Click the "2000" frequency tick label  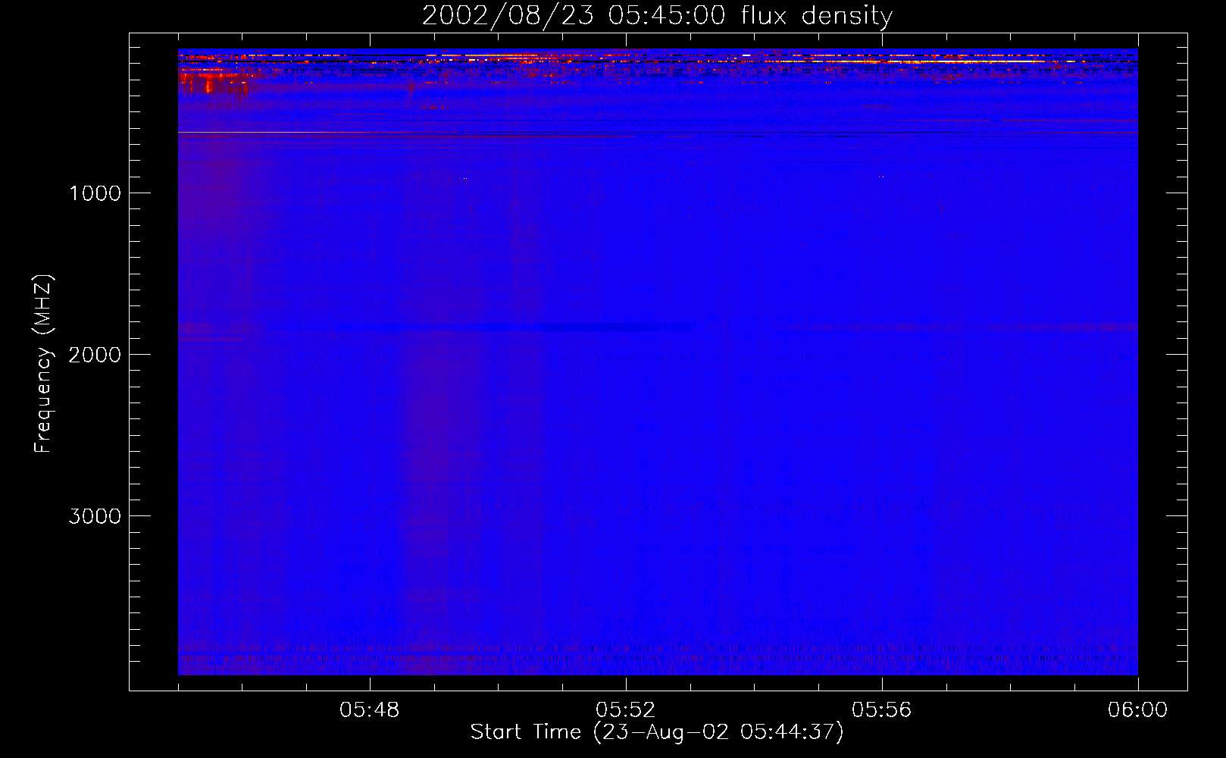pos(95,355)
